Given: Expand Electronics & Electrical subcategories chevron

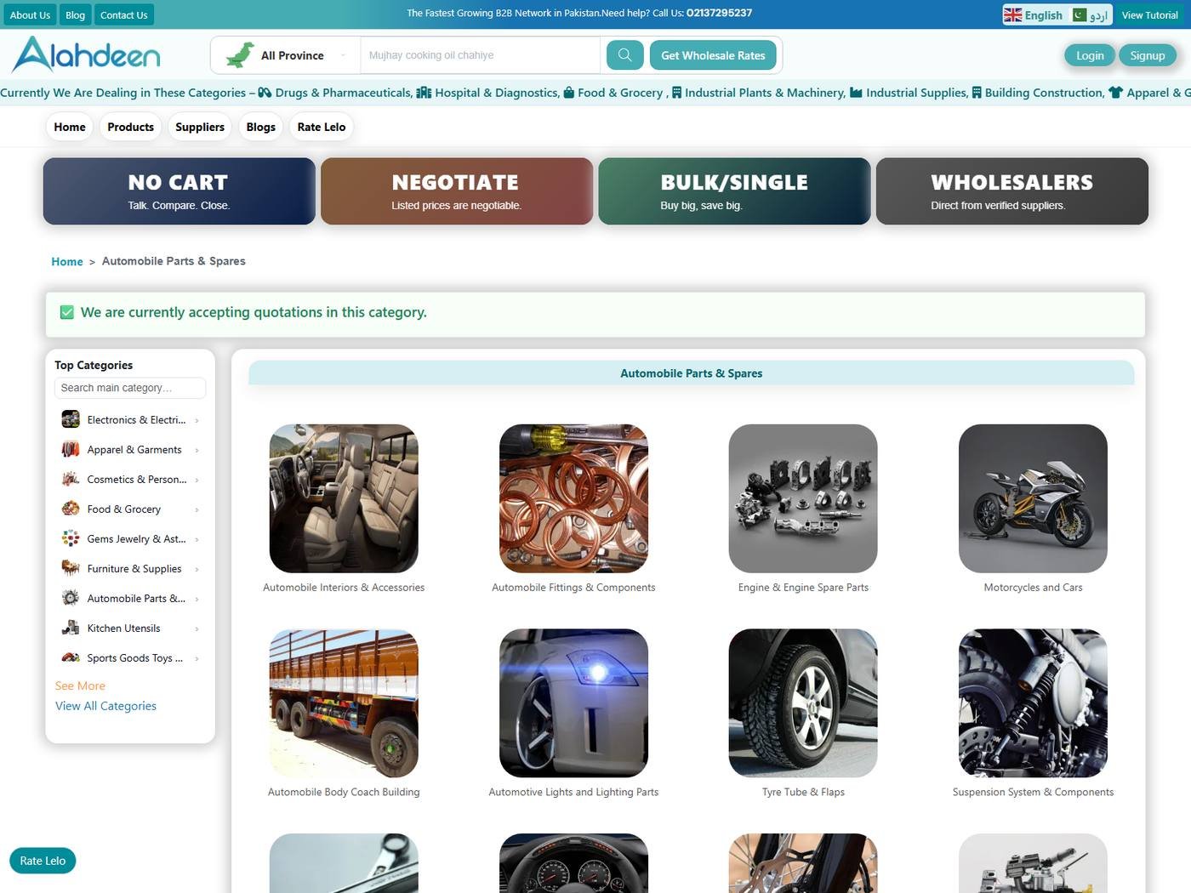Looking at the screenshot, I should click(197, 420).
